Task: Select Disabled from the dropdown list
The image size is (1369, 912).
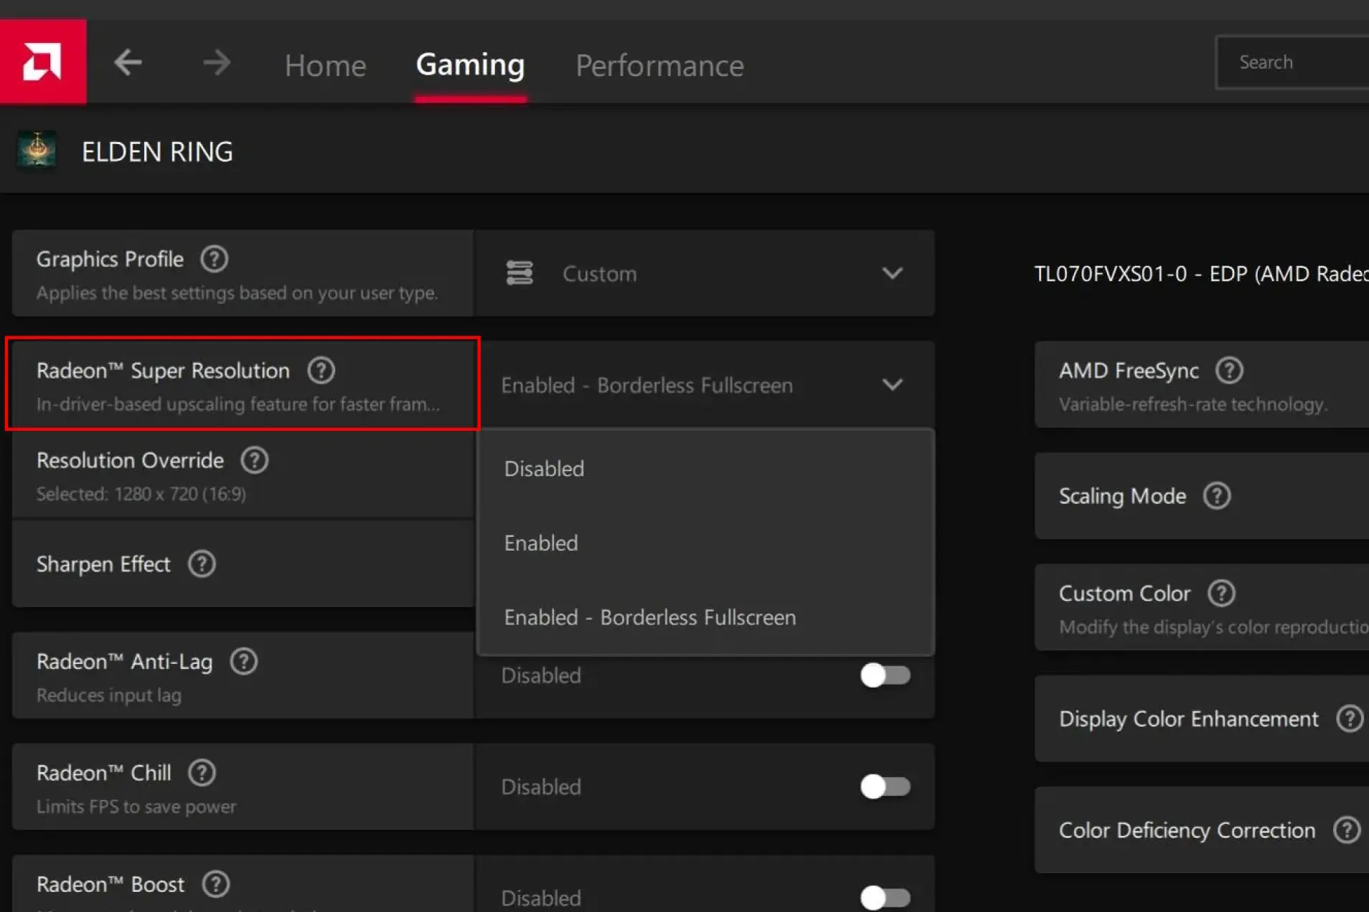Action: click(545, 469)
